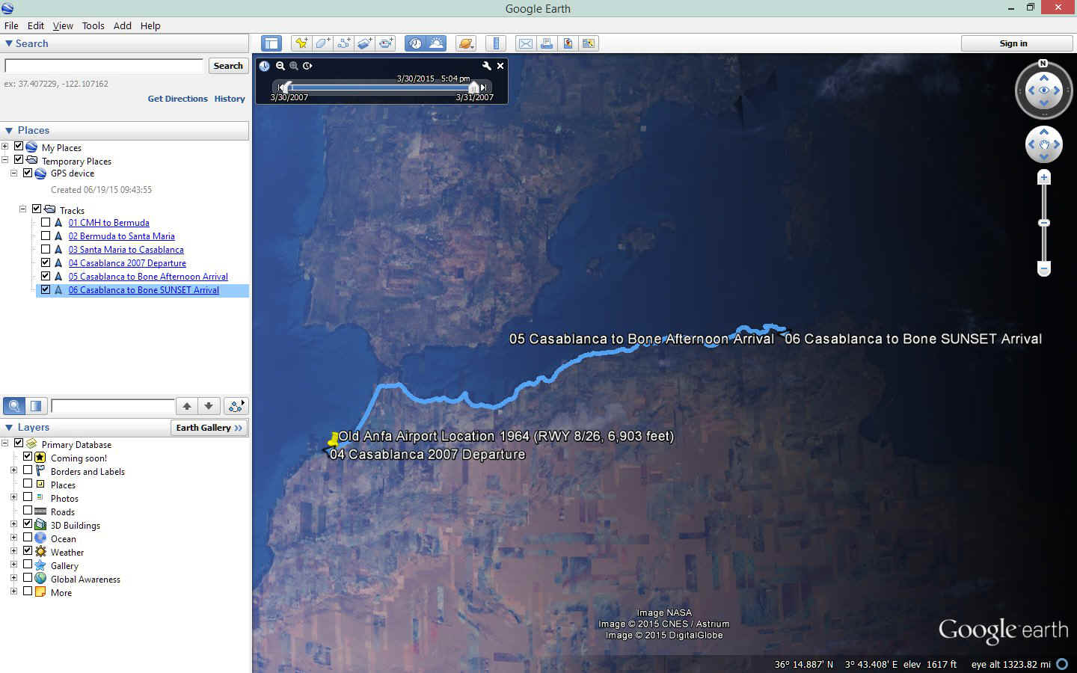The image size is (1077, 673).
Task: Move selection up in Places
Action: (187, 406)
